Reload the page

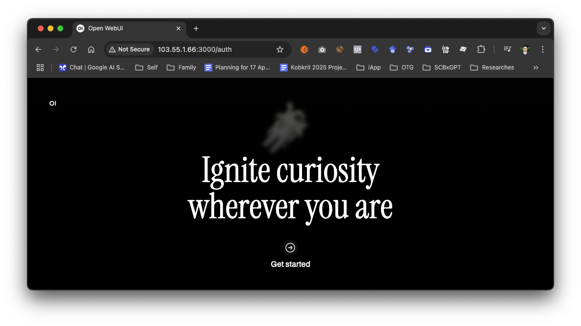pos(74,49)
